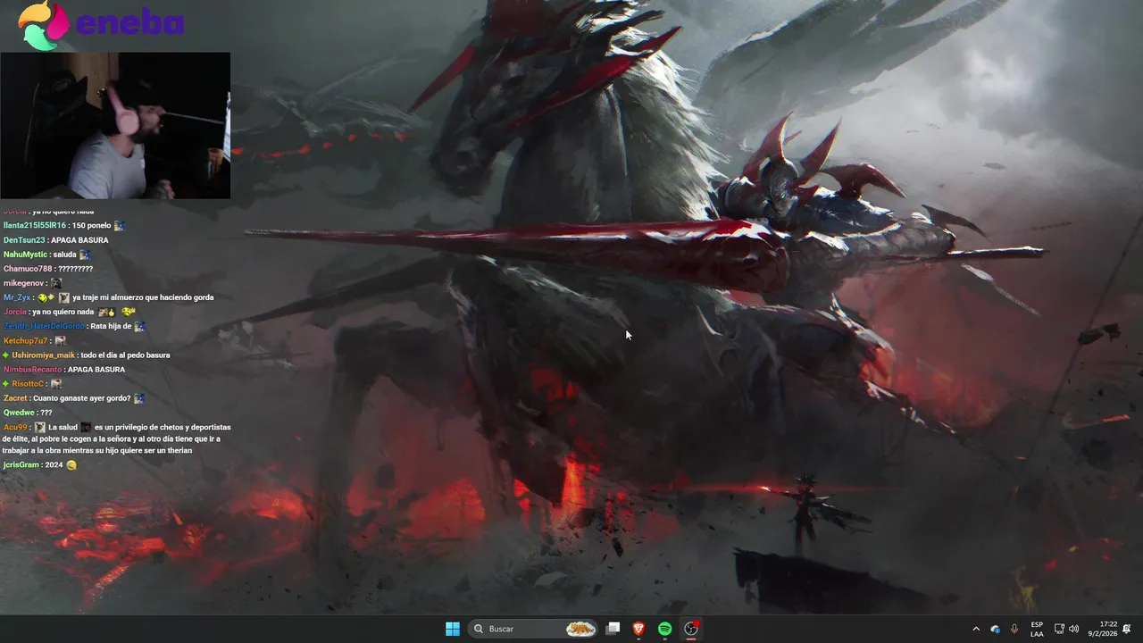This screenshot has width=1143, height=643.
Task: Click chat username NahuMystic
Action: pyautogui.click(x=26, y=255)
